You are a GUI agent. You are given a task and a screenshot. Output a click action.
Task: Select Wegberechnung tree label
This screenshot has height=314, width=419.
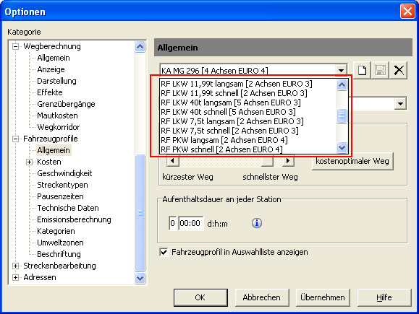[52, 46]
